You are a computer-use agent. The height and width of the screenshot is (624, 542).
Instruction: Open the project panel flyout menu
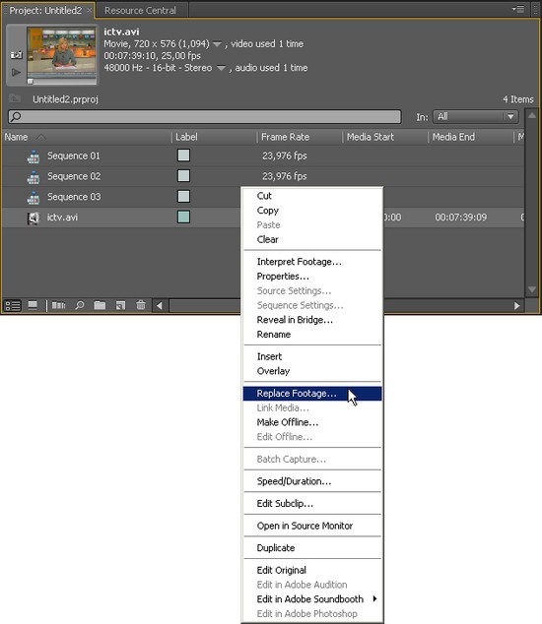[519, 9]
